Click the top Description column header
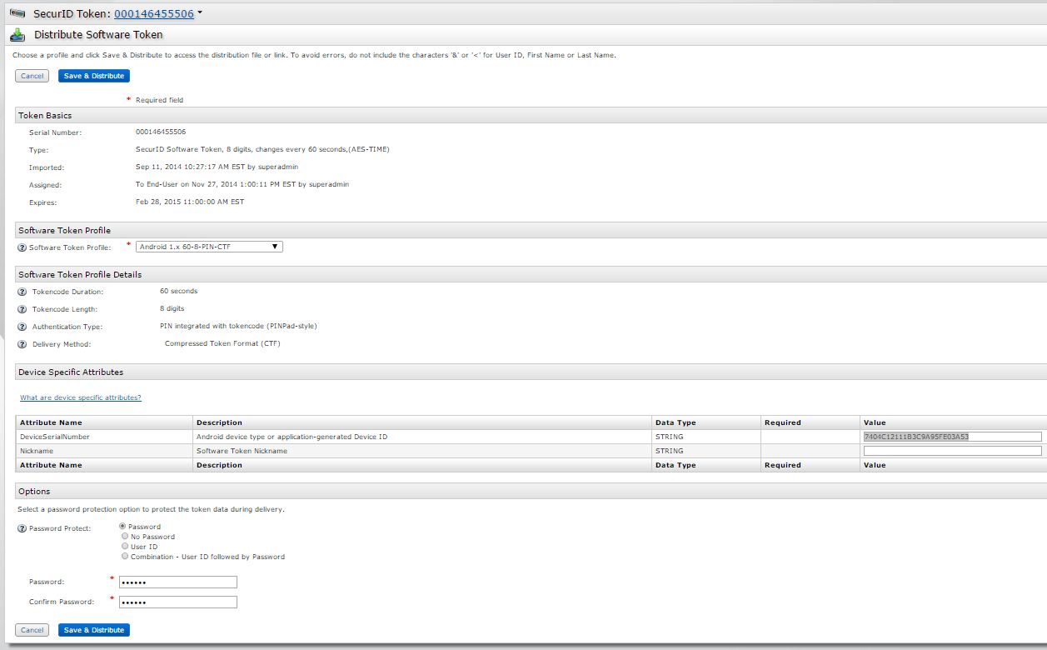 422,422
